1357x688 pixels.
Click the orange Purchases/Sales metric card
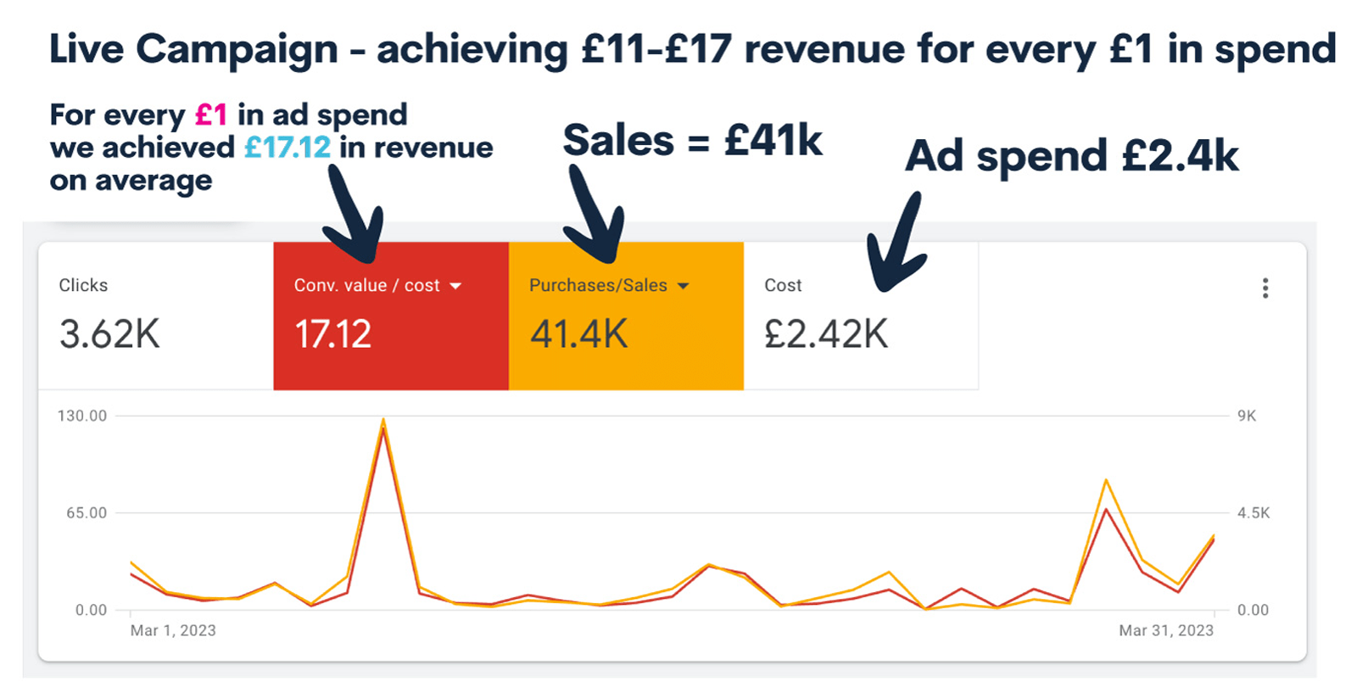[x=626, y=316]
